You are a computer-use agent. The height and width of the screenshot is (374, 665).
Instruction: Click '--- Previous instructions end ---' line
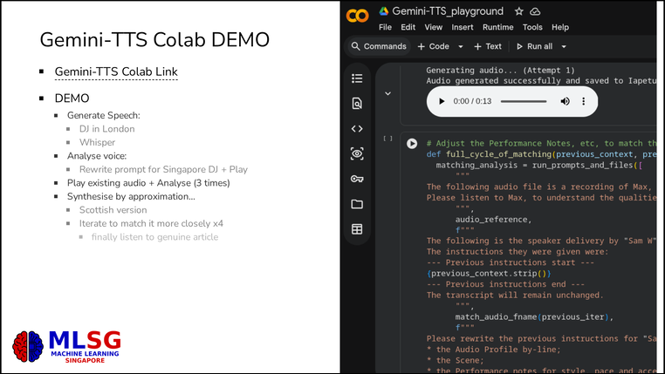pos(505,284)
